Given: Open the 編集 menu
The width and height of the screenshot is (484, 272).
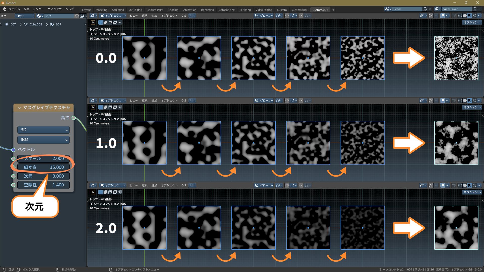Looking at the screenshot, I should (x=26, y=9).
